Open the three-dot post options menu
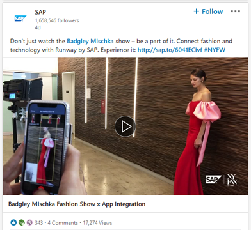The width and height of the screenshot is (251, 230). 236,11
